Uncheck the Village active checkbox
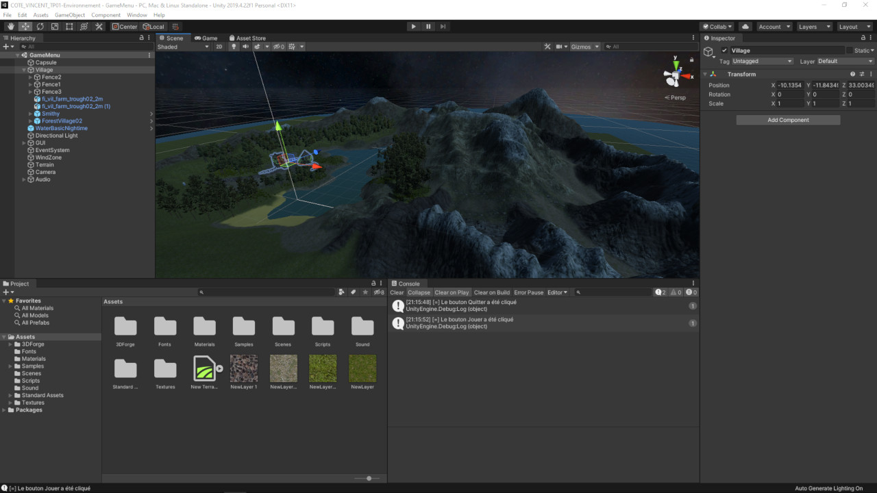The image size is (877, 493). [724, 51]
